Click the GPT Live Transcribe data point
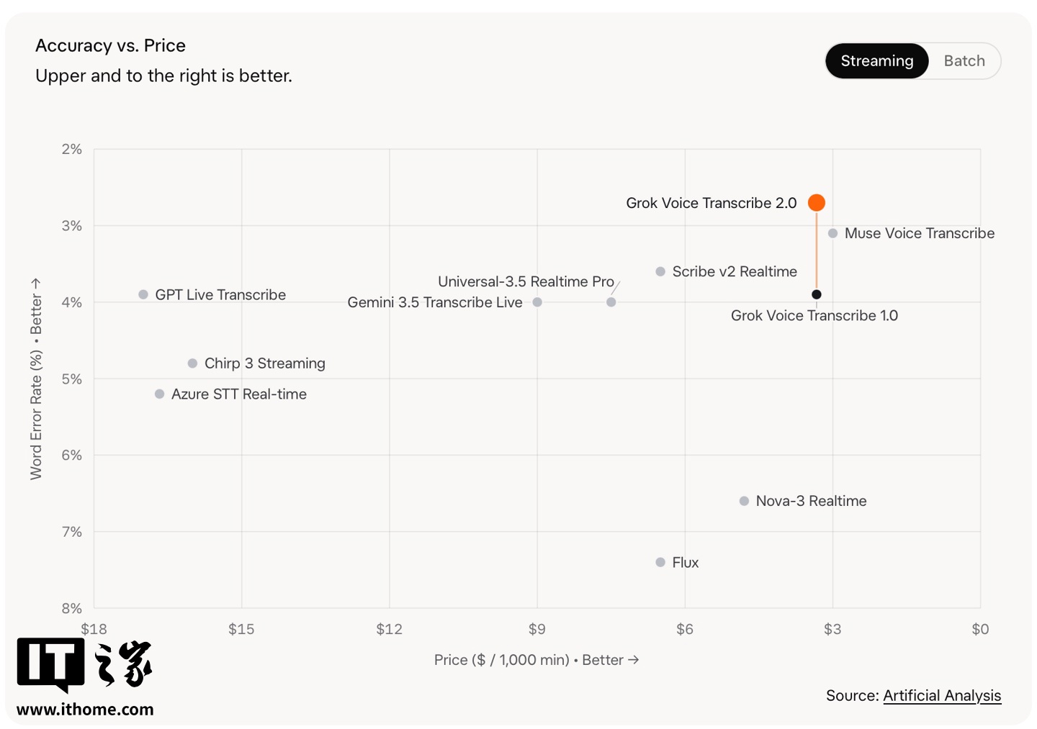 pos(143,294)
